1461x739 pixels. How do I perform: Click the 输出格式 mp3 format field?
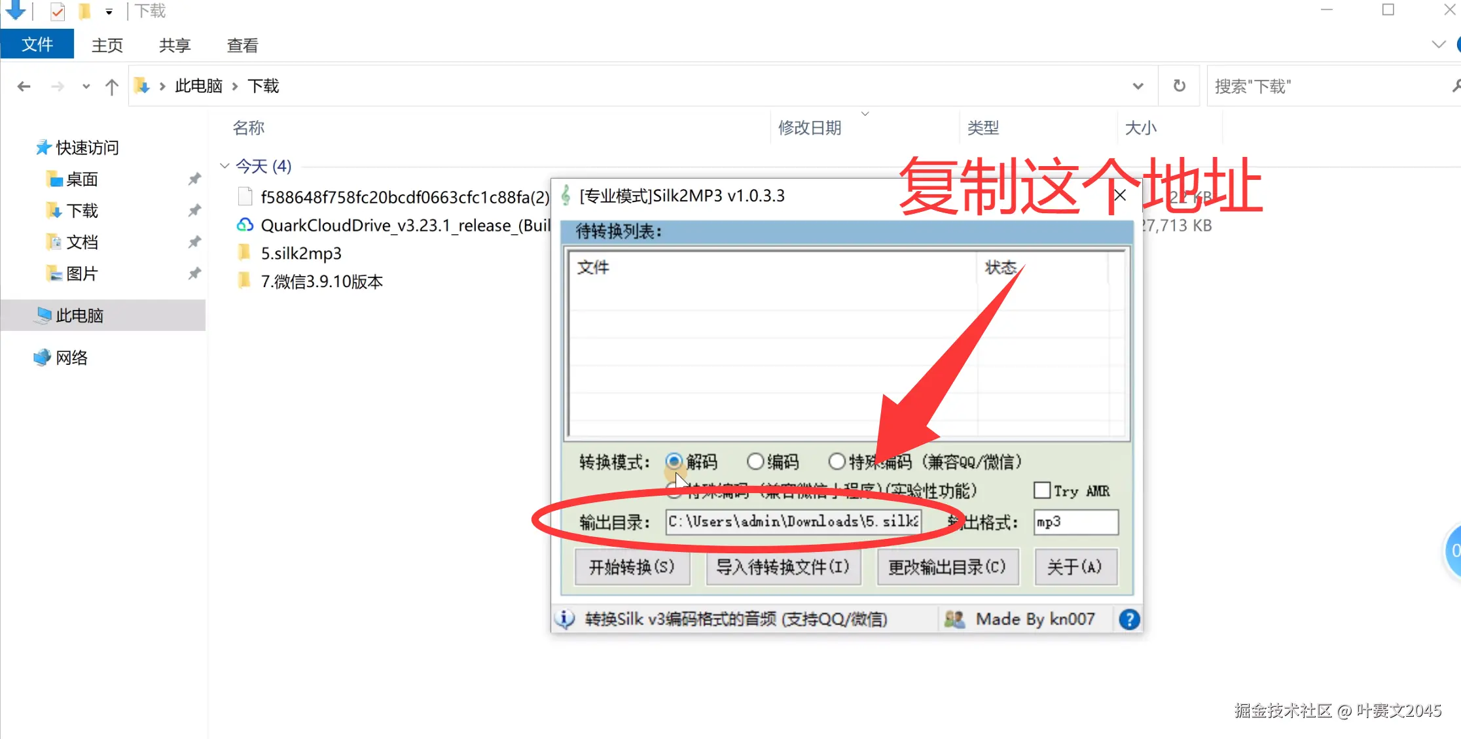tap(1075, 522)
